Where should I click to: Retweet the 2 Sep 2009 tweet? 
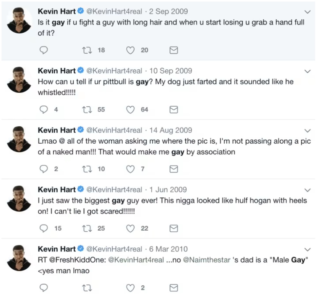[x=86, y=50]
